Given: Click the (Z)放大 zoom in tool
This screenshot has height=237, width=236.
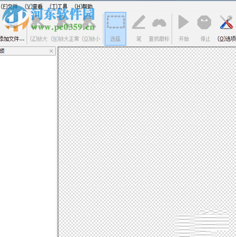Looking at the screenshot, I should (39, 28).
